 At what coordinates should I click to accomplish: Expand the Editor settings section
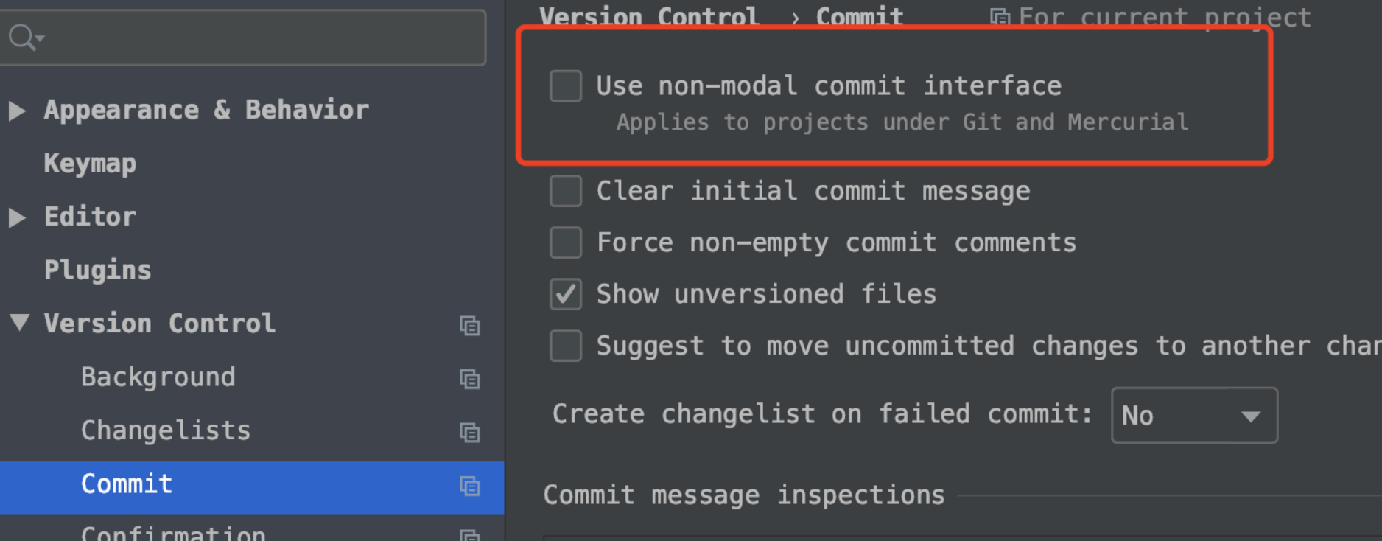pos(17,217)
